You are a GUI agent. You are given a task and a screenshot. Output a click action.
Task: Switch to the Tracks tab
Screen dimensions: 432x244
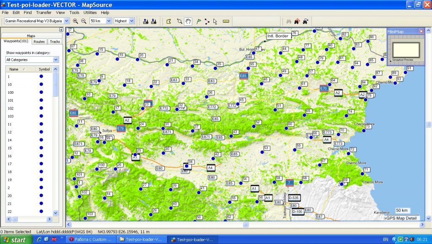pos(55,41)
